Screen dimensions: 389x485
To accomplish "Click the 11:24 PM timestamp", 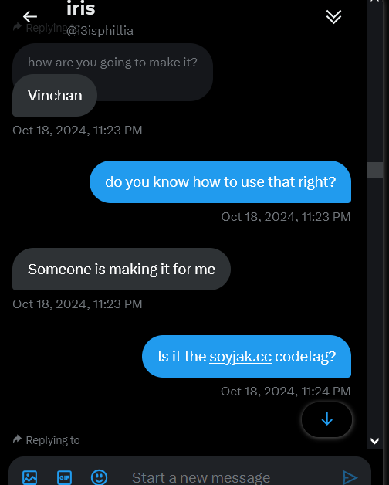I will (x=326, y=392).
